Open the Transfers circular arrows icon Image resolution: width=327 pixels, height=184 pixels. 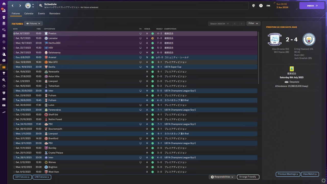click(x=4, y=86)
